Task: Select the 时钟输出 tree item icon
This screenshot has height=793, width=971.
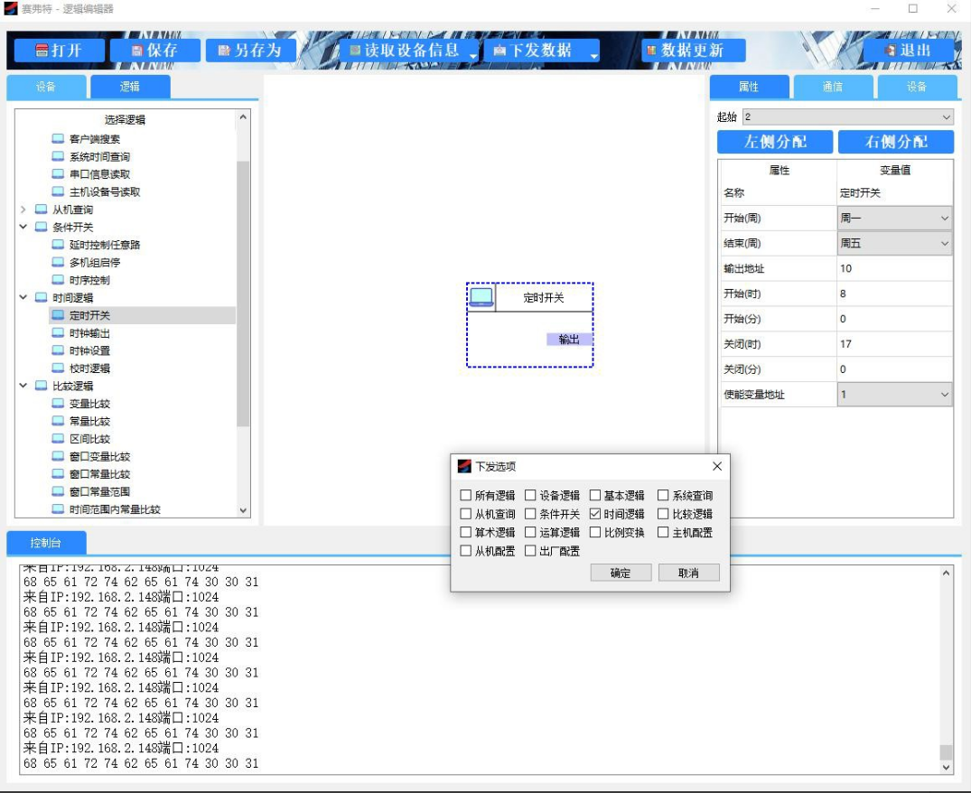Action: 58,333
